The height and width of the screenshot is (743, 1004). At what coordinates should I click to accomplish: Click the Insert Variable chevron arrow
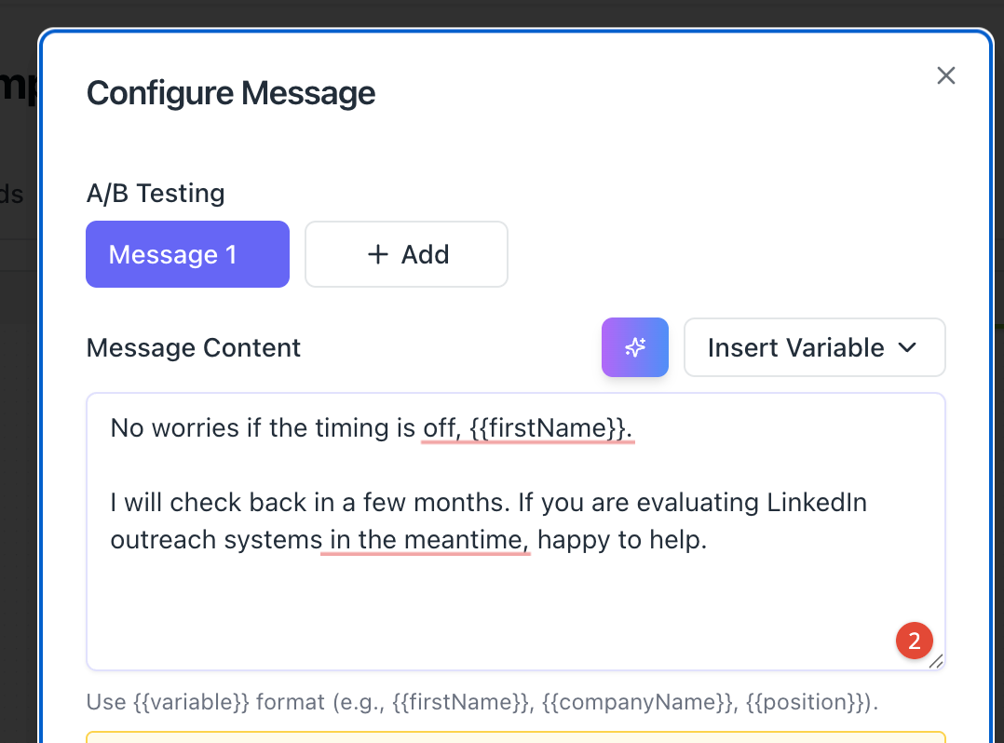point(907,347)
